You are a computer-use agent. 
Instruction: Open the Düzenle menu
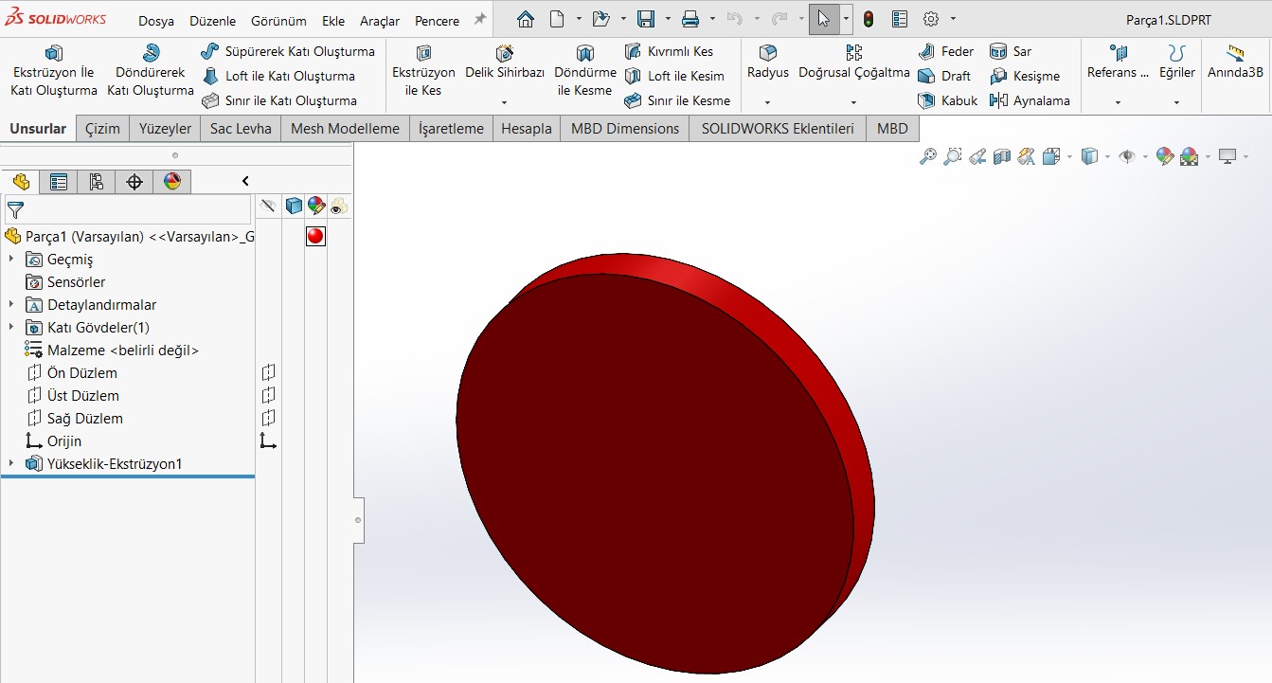[212, 21]
